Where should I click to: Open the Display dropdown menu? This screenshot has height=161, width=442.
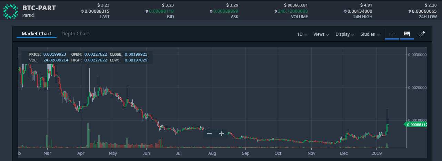click(345, 34)
